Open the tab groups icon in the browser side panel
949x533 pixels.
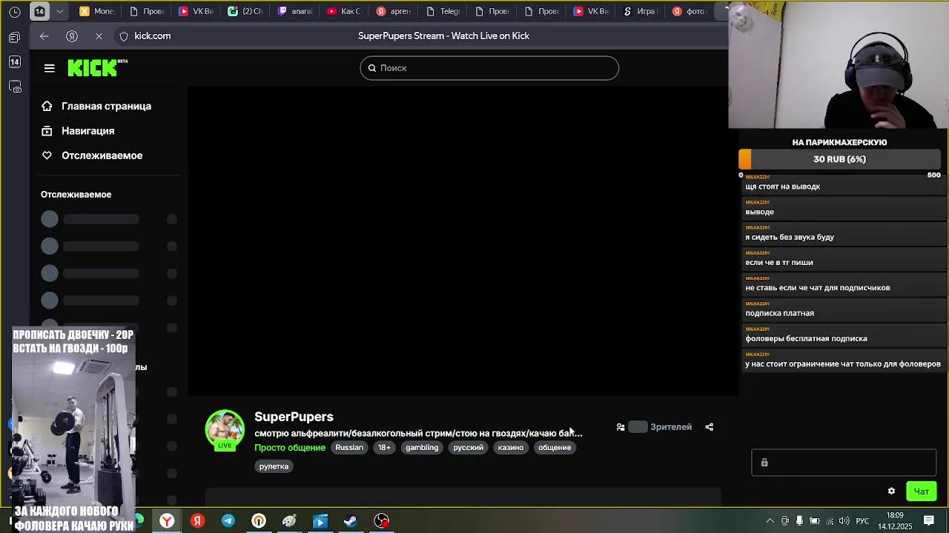click(15, 37)
